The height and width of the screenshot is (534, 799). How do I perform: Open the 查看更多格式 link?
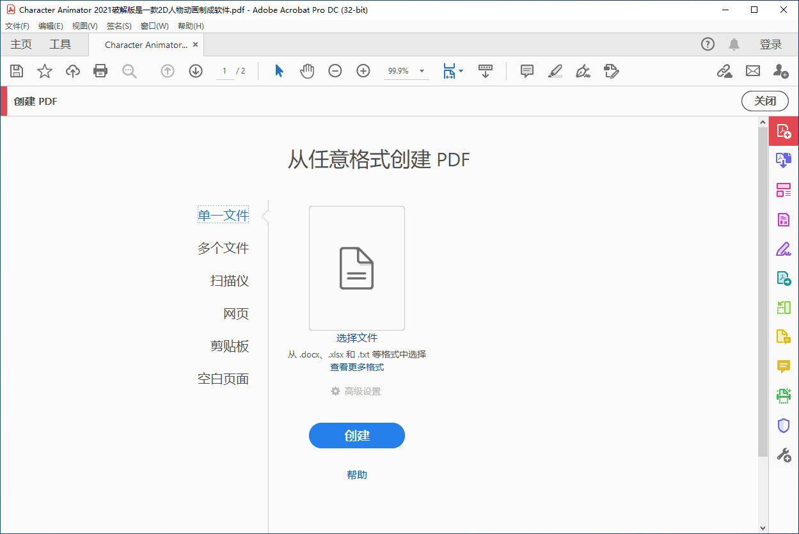(357, 367)
